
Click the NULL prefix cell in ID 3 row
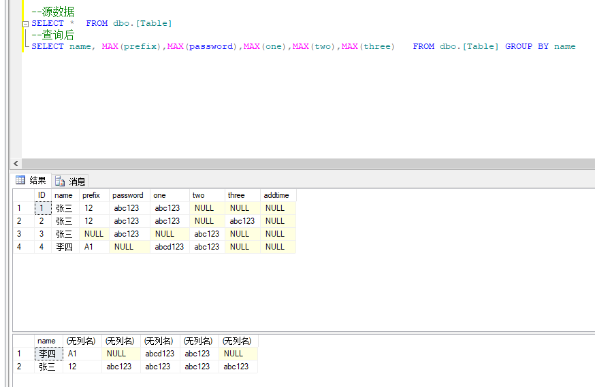click(94, 234)
